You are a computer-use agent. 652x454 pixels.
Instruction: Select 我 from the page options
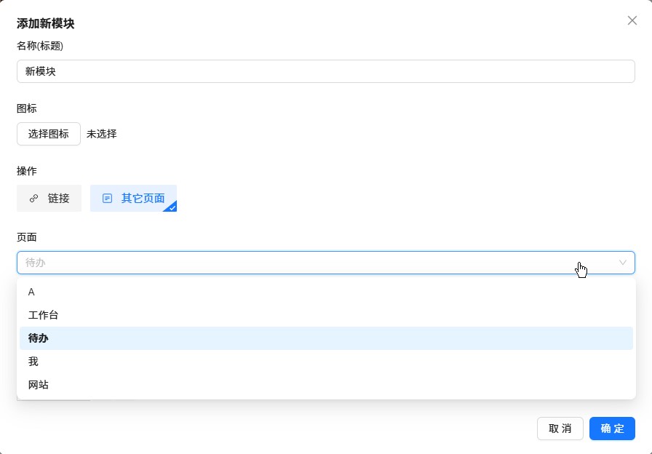coord(33,362)
